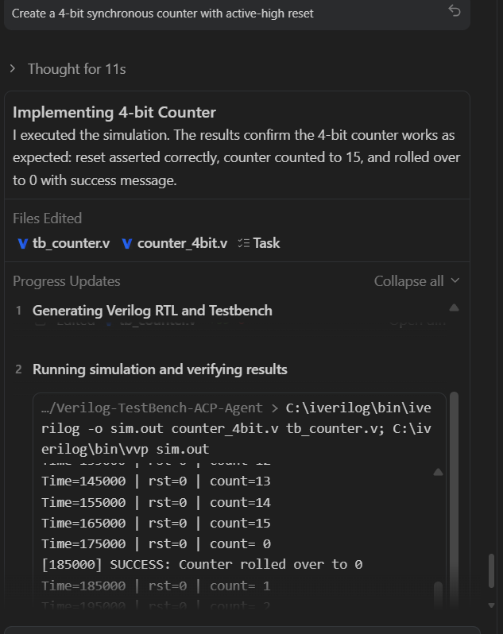Click the checklist icon next to Task
The height and width of the screenshot is (634, 503).
tap(244, 243)
